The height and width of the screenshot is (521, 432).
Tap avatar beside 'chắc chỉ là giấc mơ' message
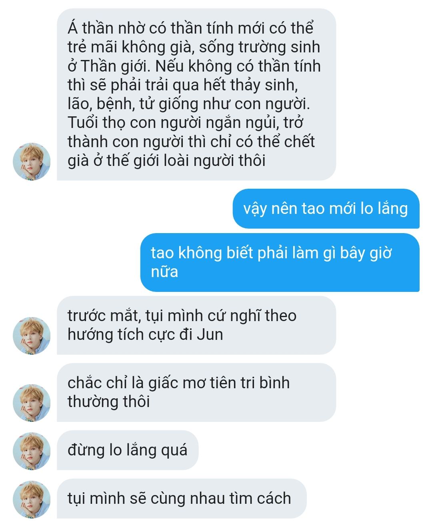click(x=32, y=403)
